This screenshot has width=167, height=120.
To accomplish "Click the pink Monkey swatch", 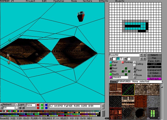I will (123, 62).
